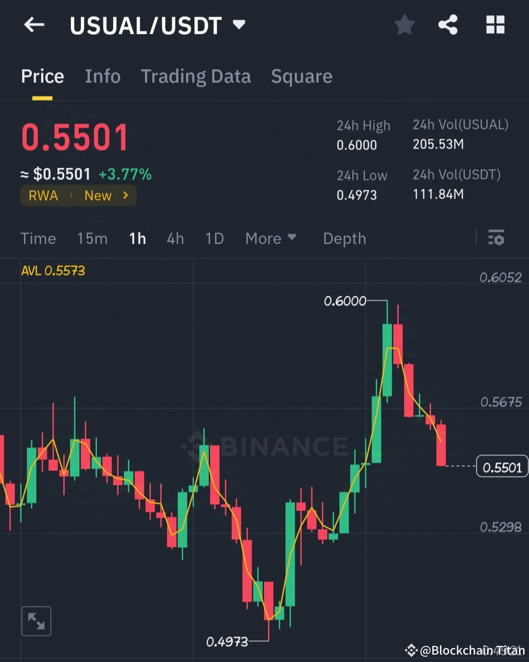
Task: Select the Info section
Action: click(102, 76)
